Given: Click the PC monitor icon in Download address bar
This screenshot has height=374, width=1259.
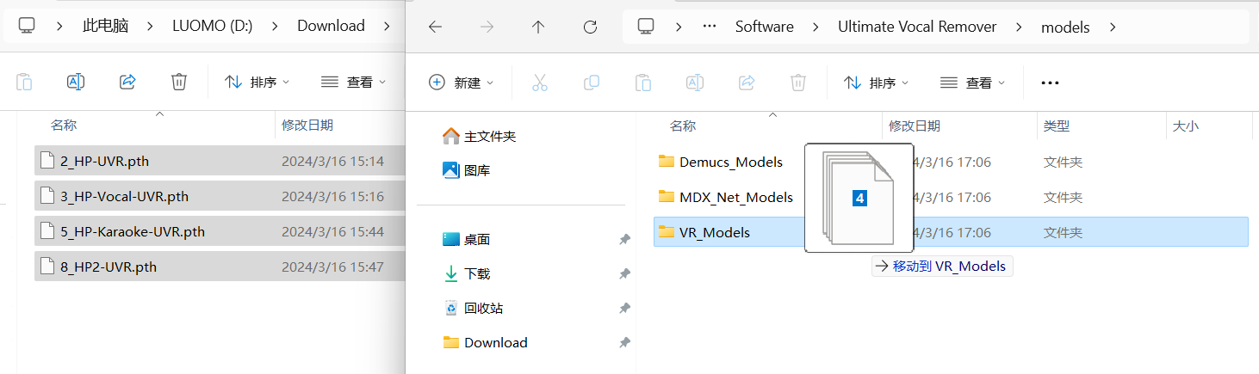Looking at the screenshot, I should pos(27,26).
